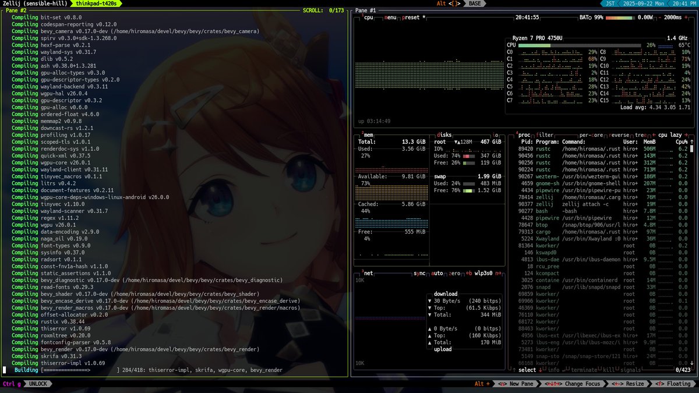The width and height of the screenshot is (699, 393).
Task: Select the kswapd0 process row
Action: tap(604, 253)
